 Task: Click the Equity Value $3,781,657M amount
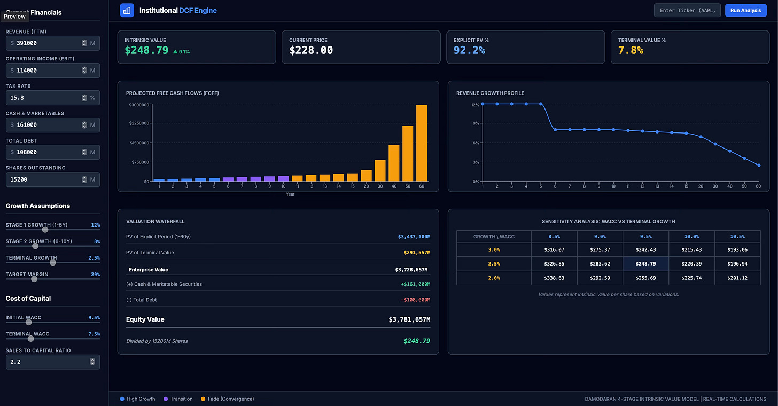pyautogui.click(x=409, y=319)
